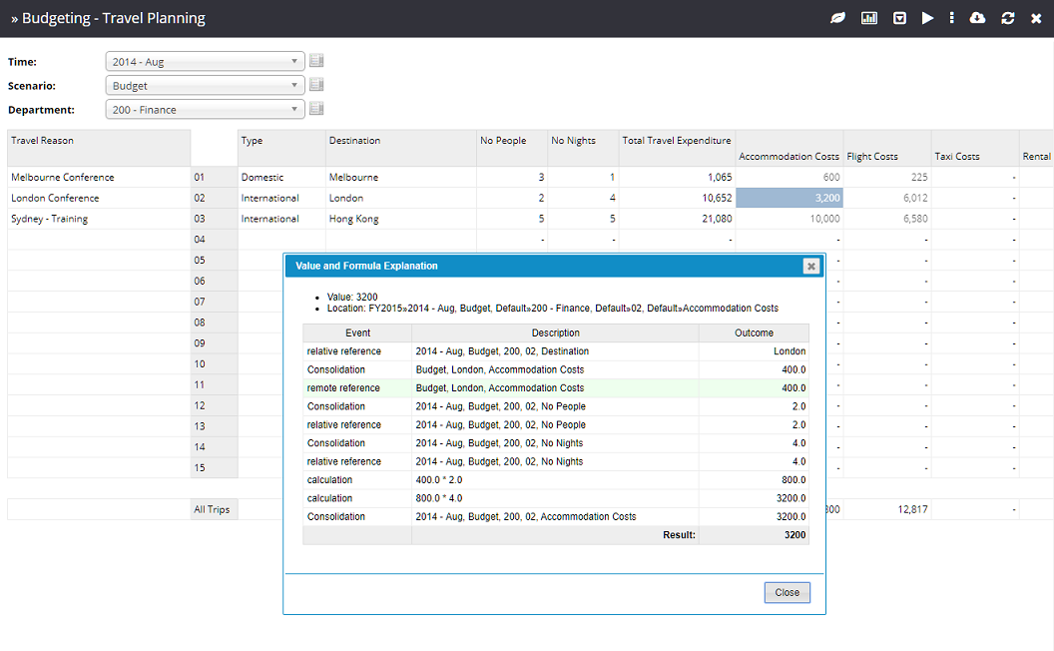Click the leaf icon in the title bar
Screen dimensions: 1054x651
[x=837, y=17]
